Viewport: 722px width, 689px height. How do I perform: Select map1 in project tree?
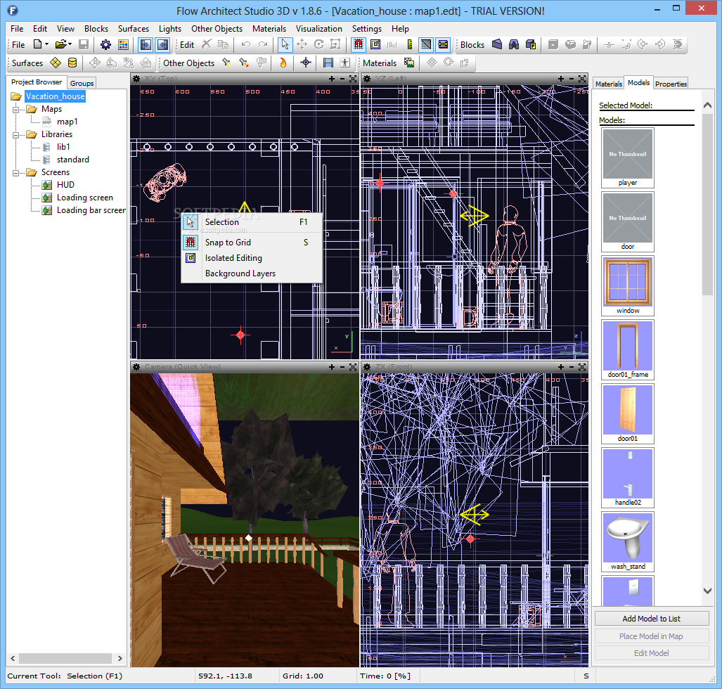tap(67, 122)
